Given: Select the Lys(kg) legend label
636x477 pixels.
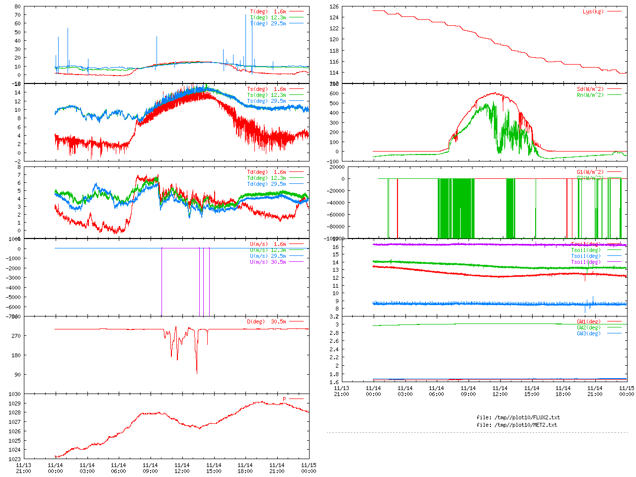Looking at the screenshot, I should [x=593, y=11].
